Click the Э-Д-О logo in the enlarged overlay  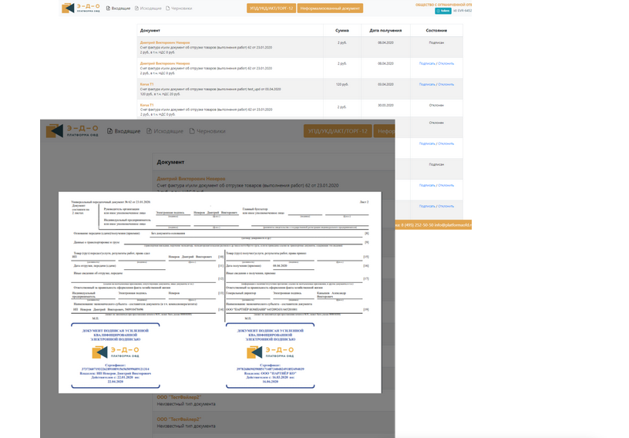click(72, 131)
